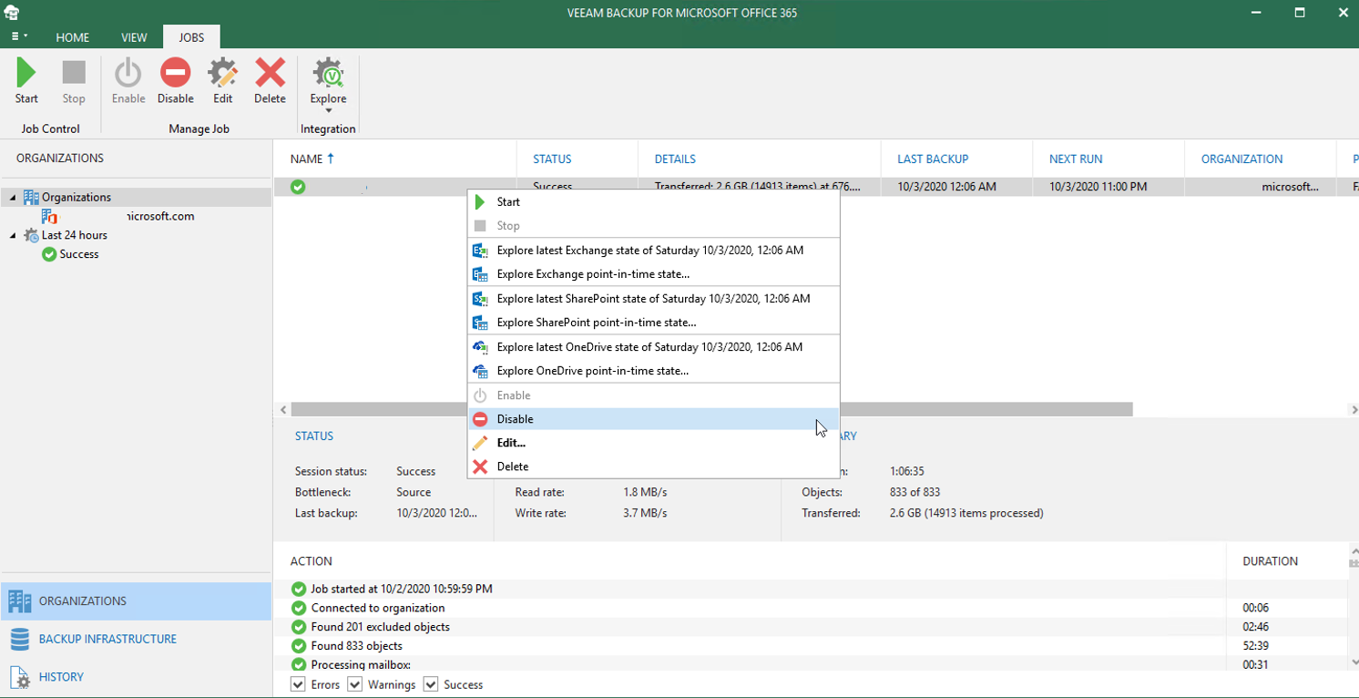The width and height of the screenshot is (1359, 698).
Task: Toggle the Warnings filter checkbox
Action: (x=355, y=684)
